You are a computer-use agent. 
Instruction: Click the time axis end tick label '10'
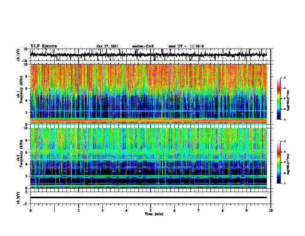click(271, 211)
